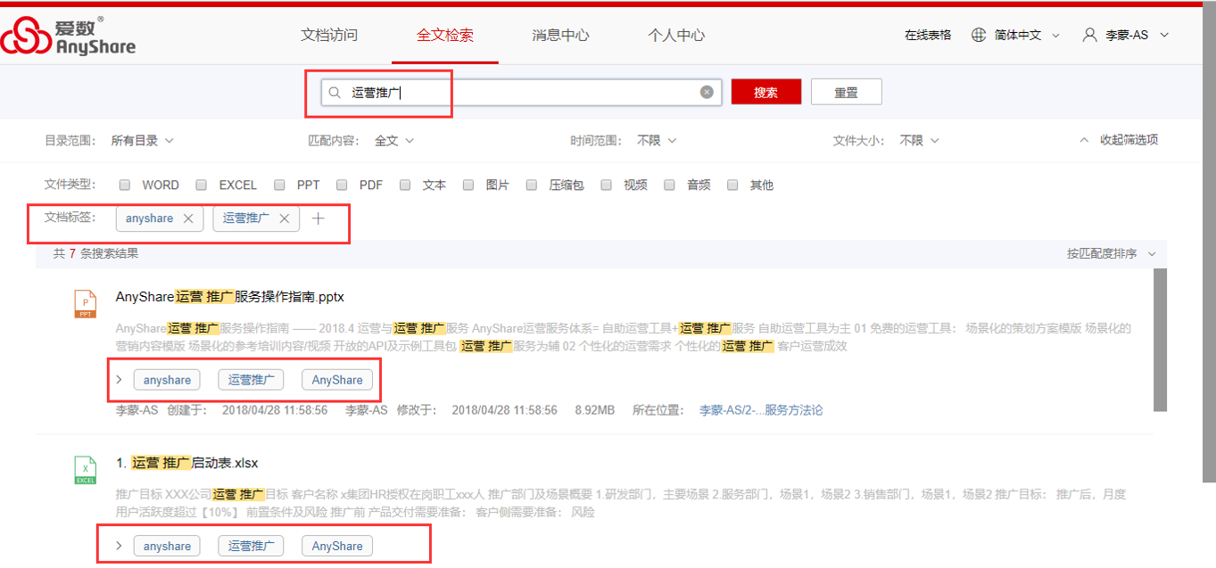The height and width of the screenshot is (568, 1216).
Task: Clear the search box text
Action: (x=707, y=92)
